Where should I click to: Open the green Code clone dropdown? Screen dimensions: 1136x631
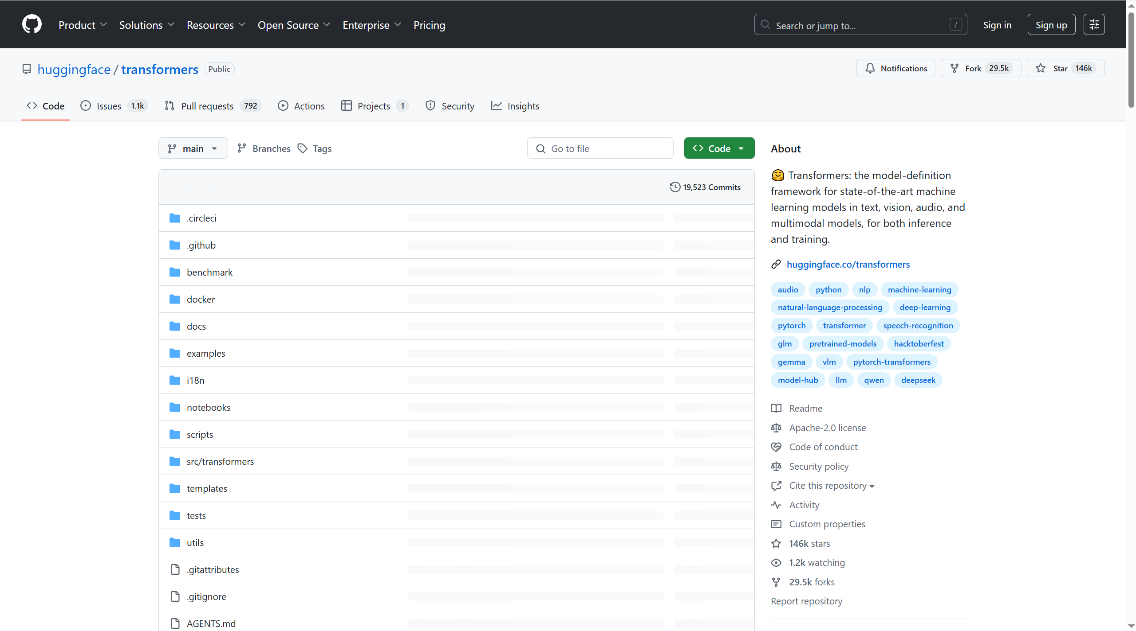point(719,148)
